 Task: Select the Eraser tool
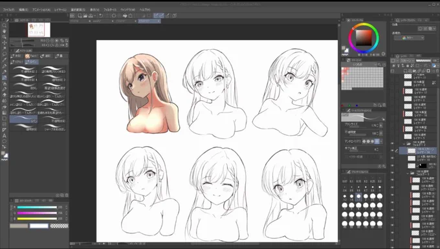tap(5, 95)
